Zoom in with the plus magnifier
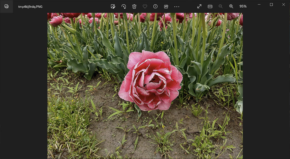 pos(231,6)
